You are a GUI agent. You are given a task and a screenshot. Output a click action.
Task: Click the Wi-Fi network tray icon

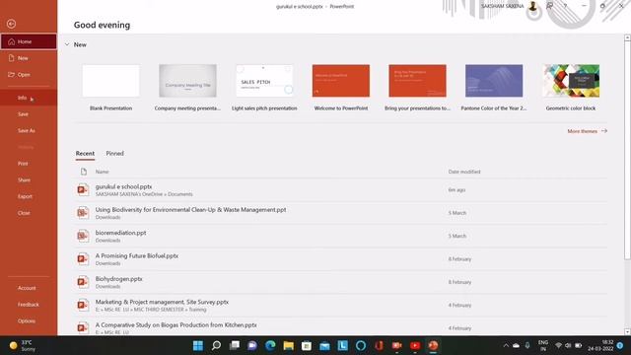tap(558, 345)
